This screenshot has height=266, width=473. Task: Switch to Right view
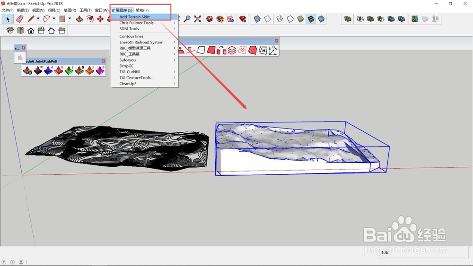(41, 30)
